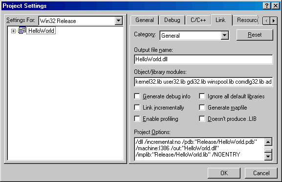
Task: Select the Link tab
Action: 220,20
